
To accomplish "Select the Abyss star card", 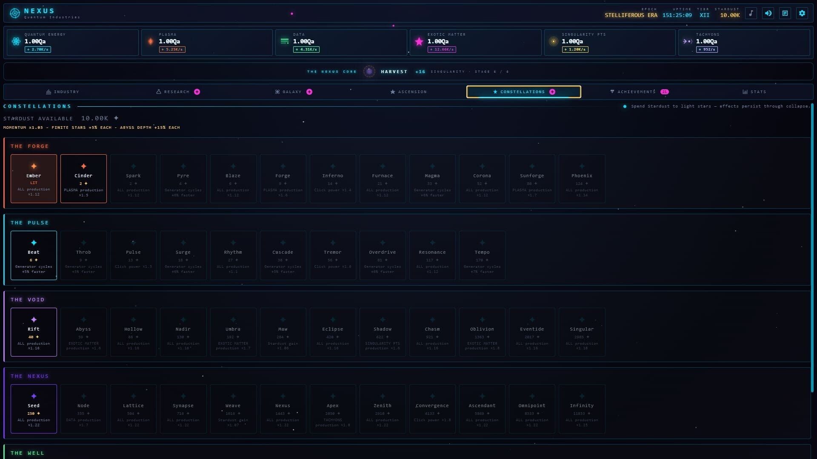I will pos(83,332).
